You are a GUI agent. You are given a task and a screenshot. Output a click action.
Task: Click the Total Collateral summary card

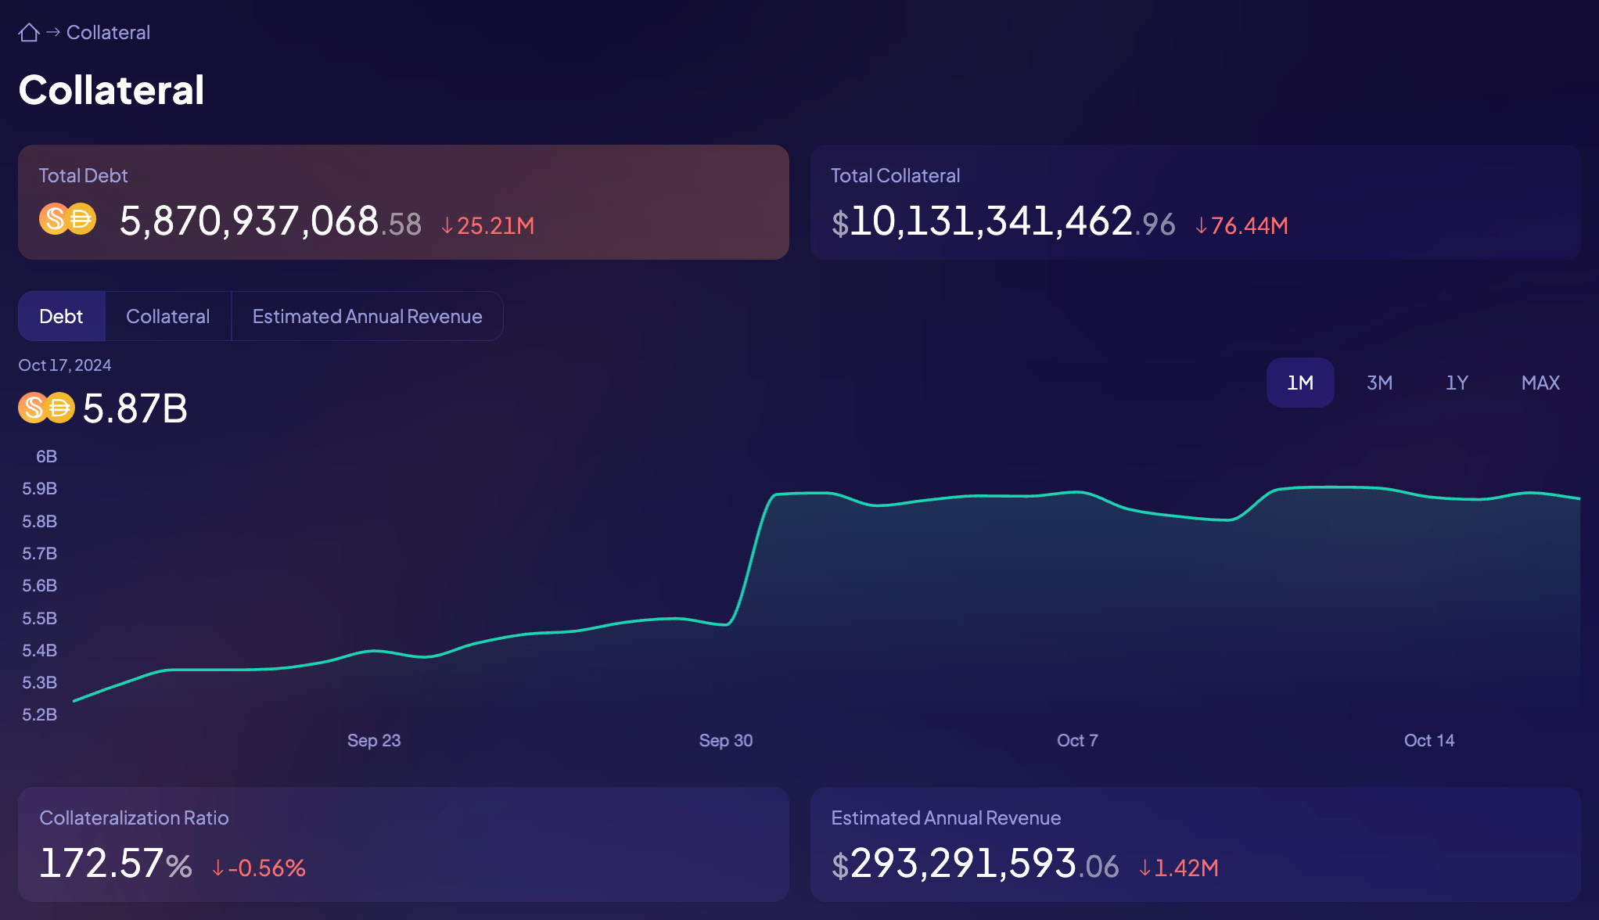click(1195, 202)
